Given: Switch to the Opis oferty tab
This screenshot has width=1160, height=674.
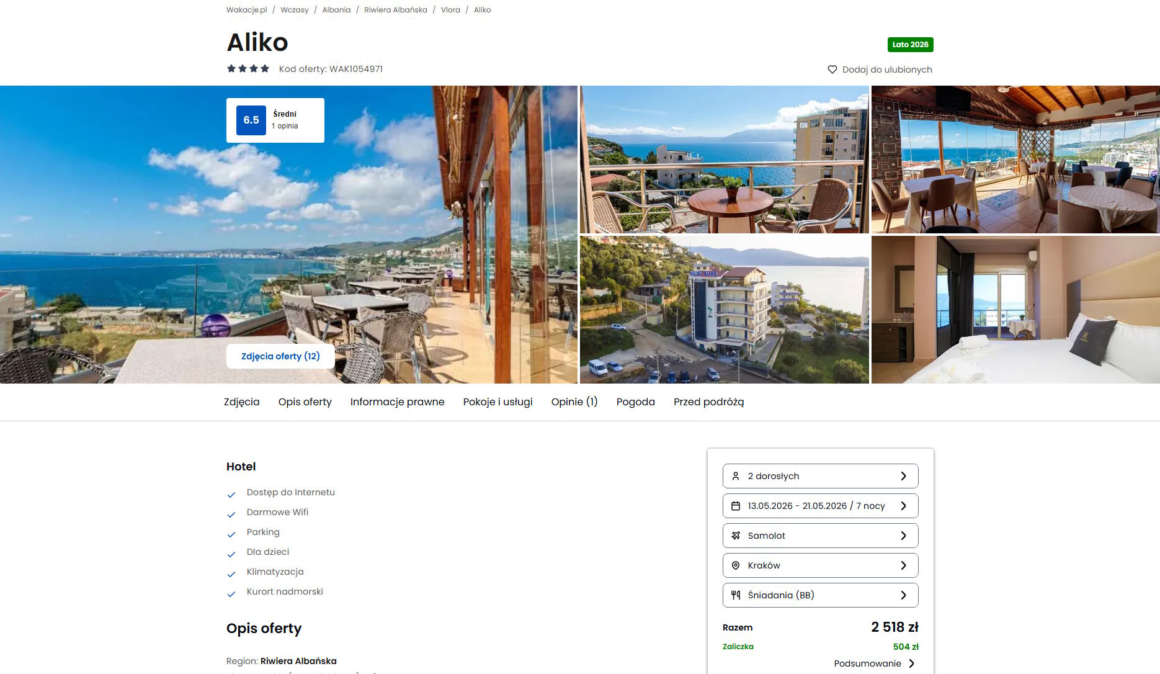Looking at the screenshot, I should click(x=305, y=402).
